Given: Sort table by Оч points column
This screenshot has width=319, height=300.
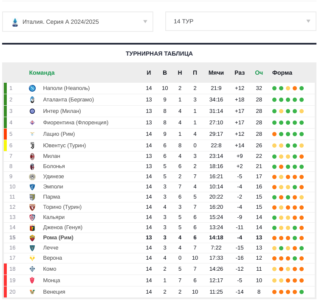Looking at the screenshot, I should coord(259,73).
